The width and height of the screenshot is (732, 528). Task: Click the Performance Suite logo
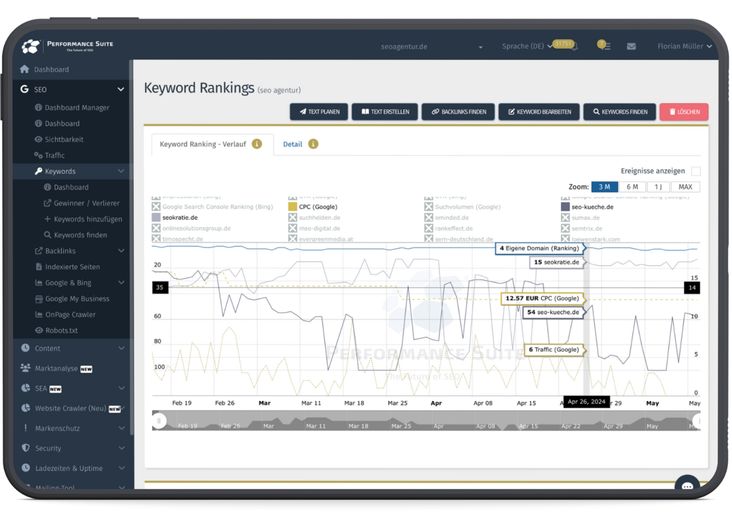pyautogui.click(x=67, y=46)
